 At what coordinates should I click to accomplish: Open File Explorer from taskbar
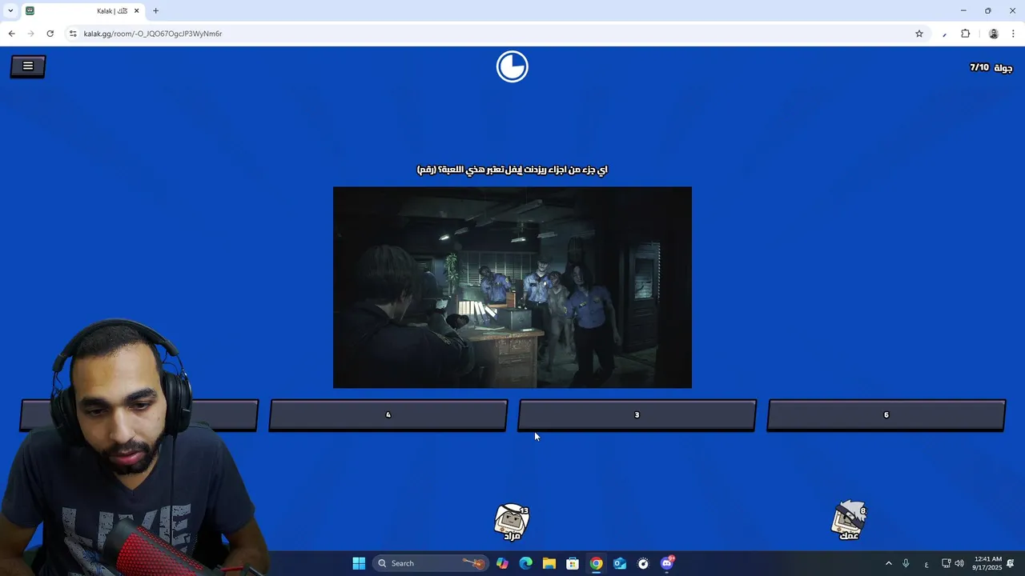click(549, 563)
